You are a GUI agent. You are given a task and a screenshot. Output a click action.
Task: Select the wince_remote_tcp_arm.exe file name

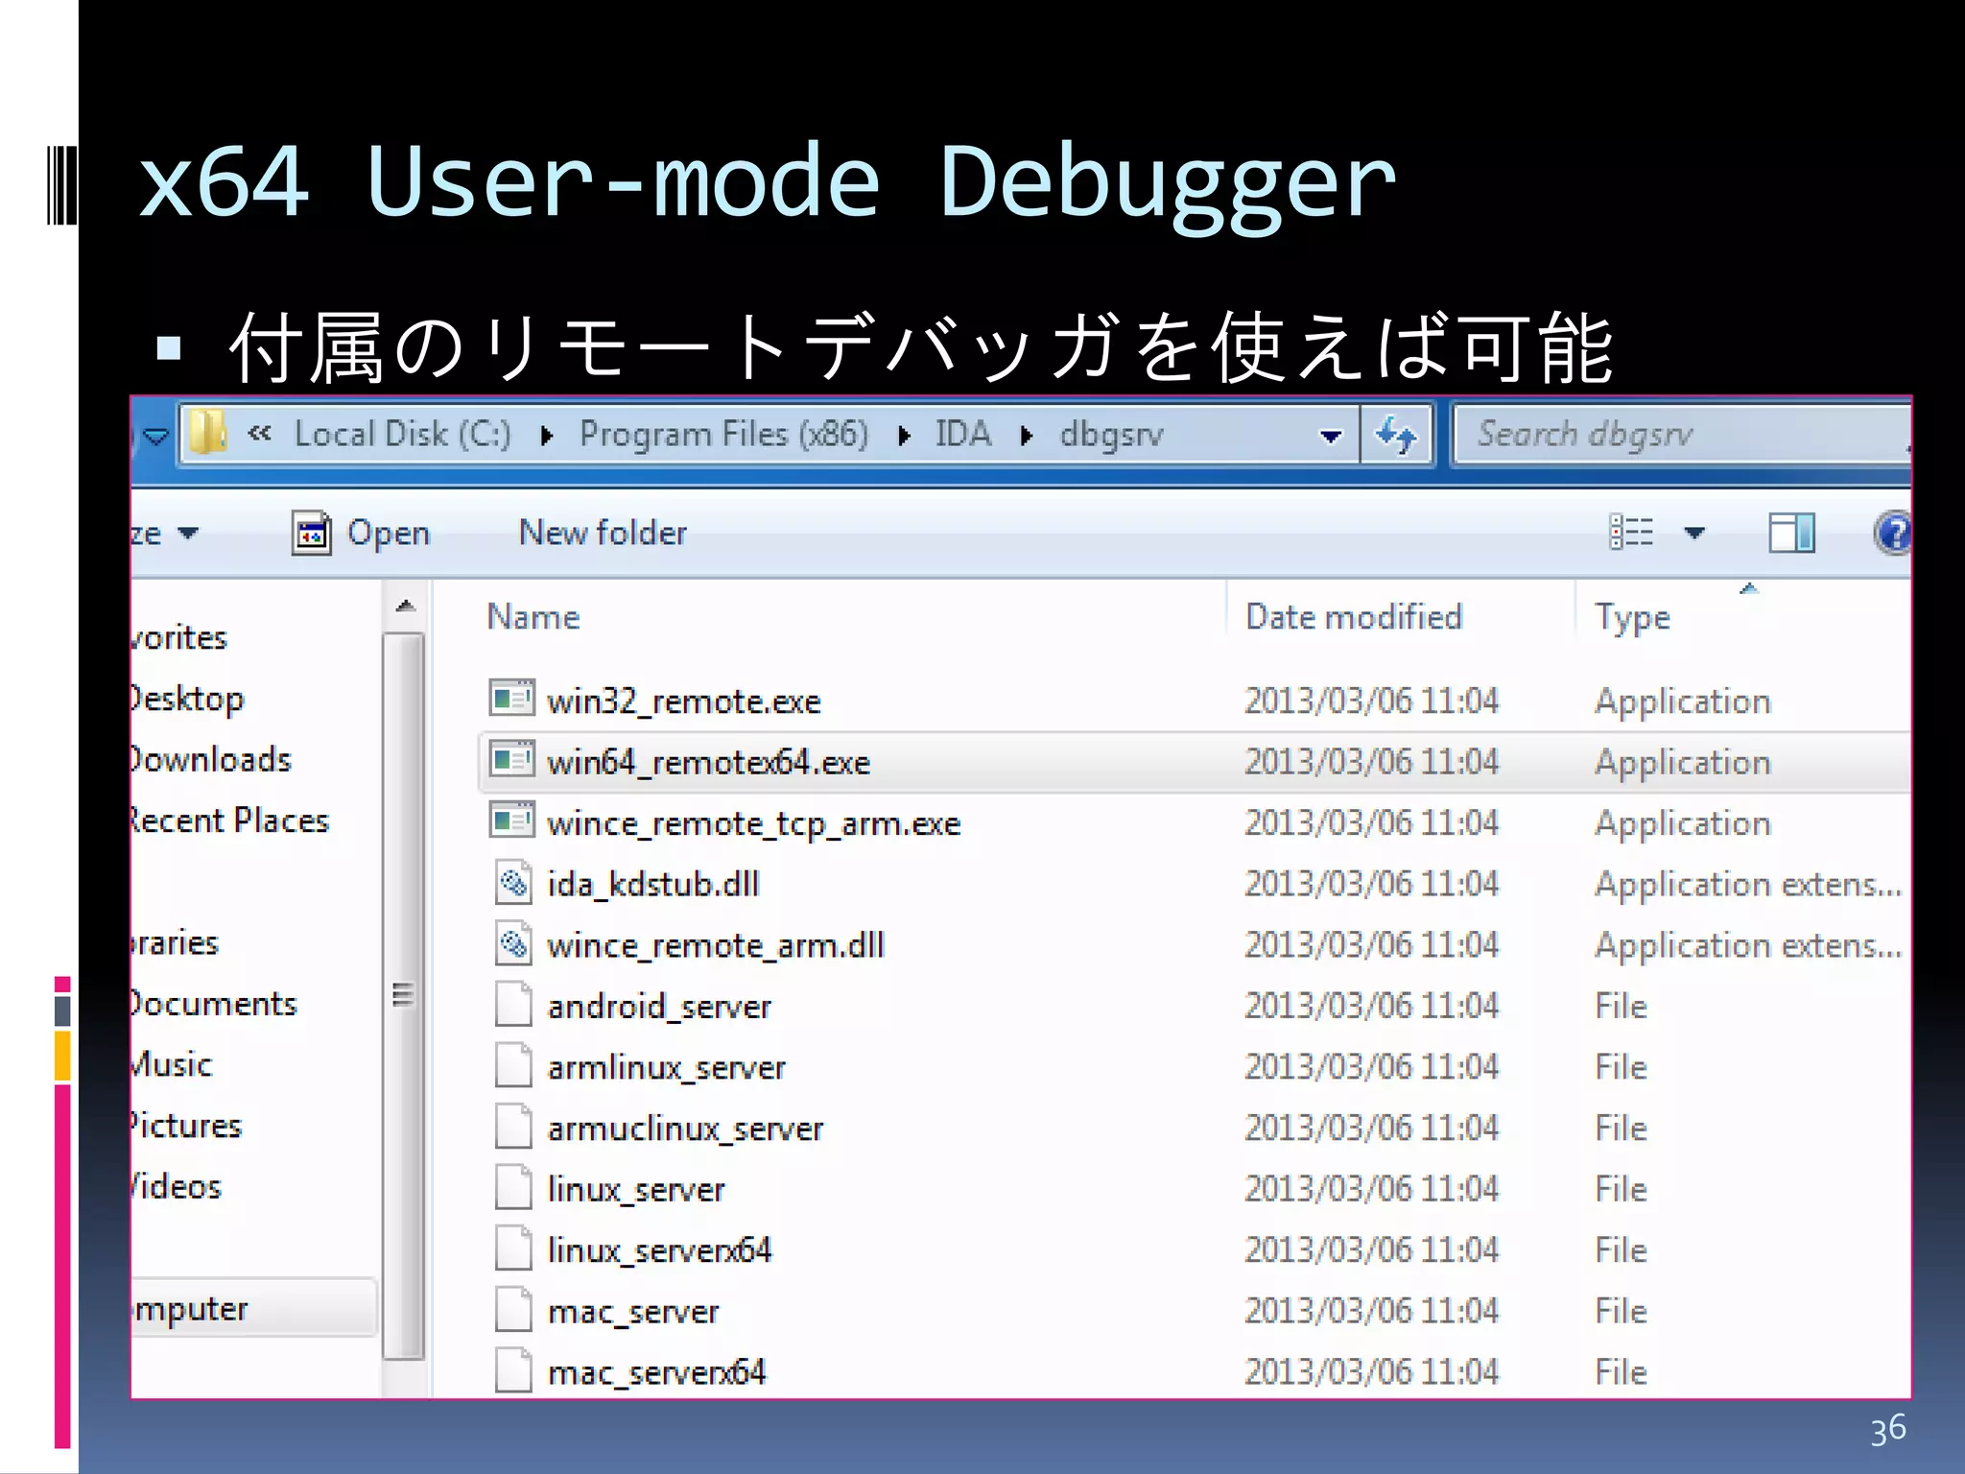click(x=753, y=824)
